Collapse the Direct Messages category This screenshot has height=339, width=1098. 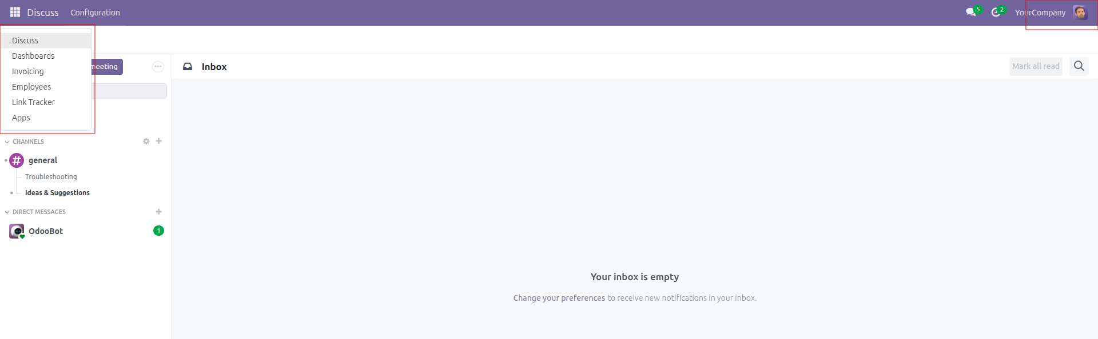coord(7,212)
